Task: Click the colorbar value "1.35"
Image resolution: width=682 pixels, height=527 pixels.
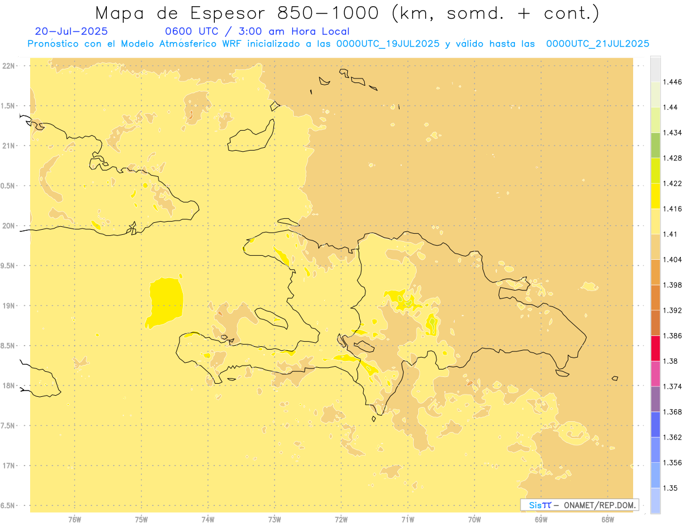Action: 671,488
